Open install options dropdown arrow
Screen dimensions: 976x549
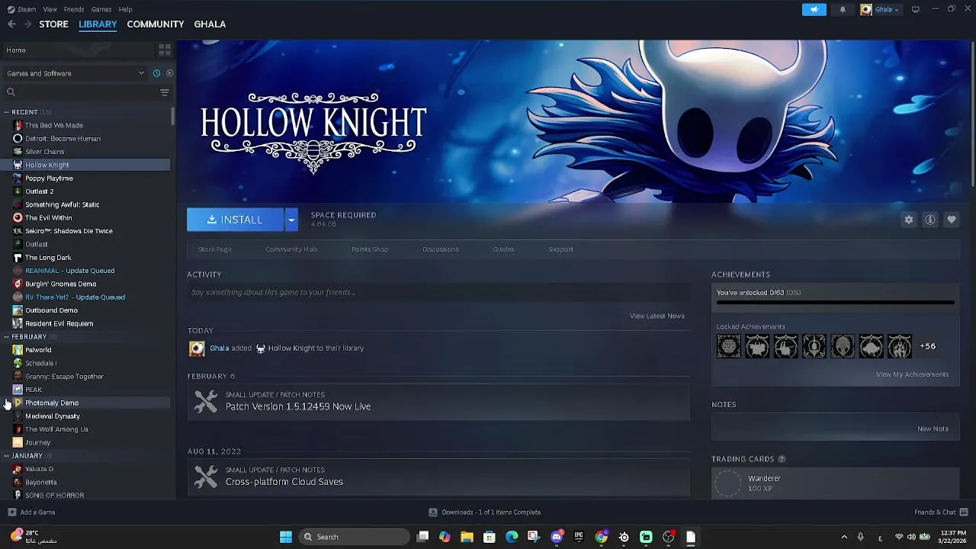click(291, 220)
